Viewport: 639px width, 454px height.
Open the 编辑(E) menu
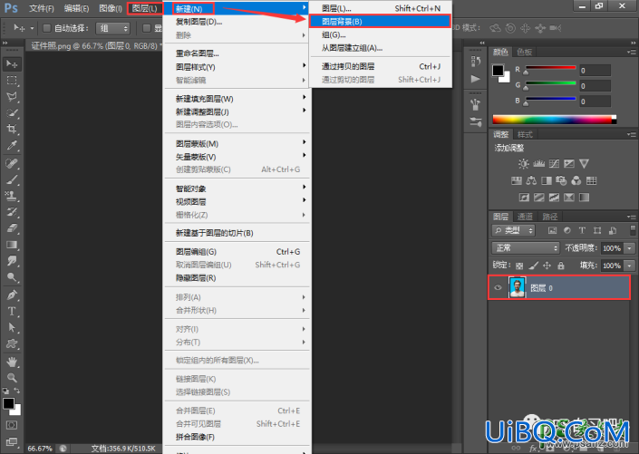[77, 8]
